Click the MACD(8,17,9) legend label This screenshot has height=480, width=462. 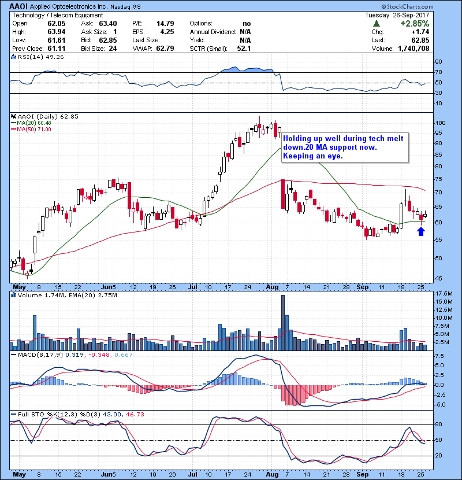[40, 355]
